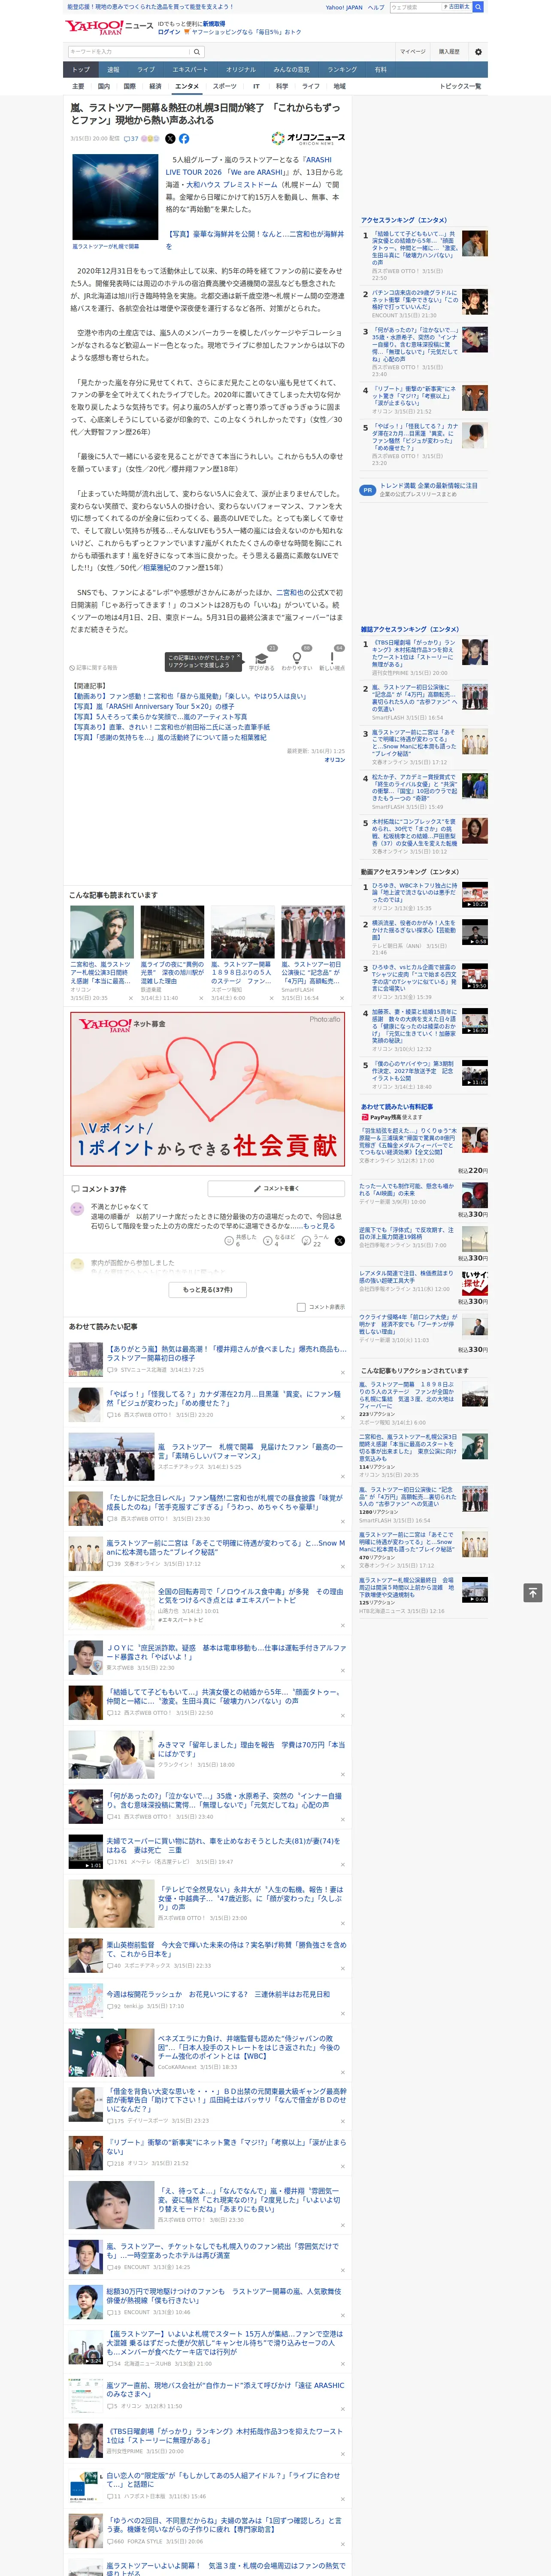Open the 速報 tab
Viewport: 551px width, 2576px height.
click(113, 69)
